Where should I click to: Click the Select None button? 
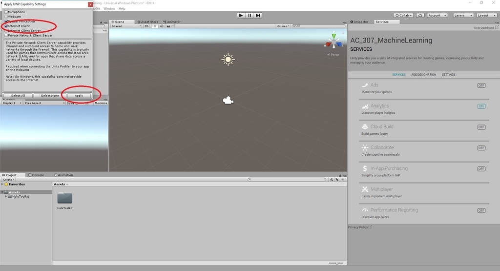pyautogui.click(x=50, y=96)
